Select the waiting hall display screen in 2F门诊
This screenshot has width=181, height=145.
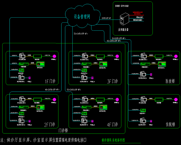pyautogui.click(x=40, y=107)
